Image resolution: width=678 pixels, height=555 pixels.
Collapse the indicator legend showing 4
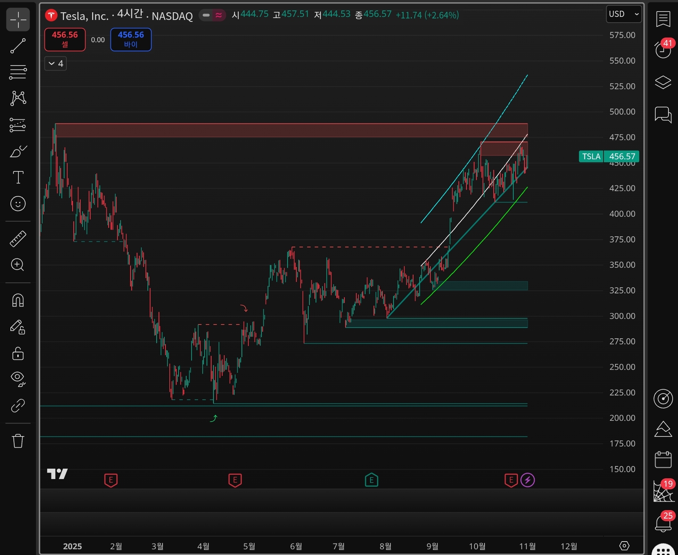click(x=56, y=64)
